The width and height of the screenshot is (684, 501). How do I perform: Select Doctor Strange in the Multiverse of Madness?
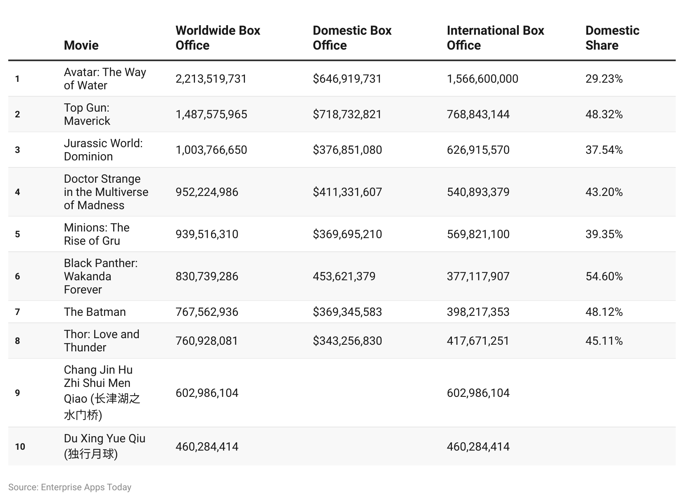pyautogui.click(x=106, y=192)
